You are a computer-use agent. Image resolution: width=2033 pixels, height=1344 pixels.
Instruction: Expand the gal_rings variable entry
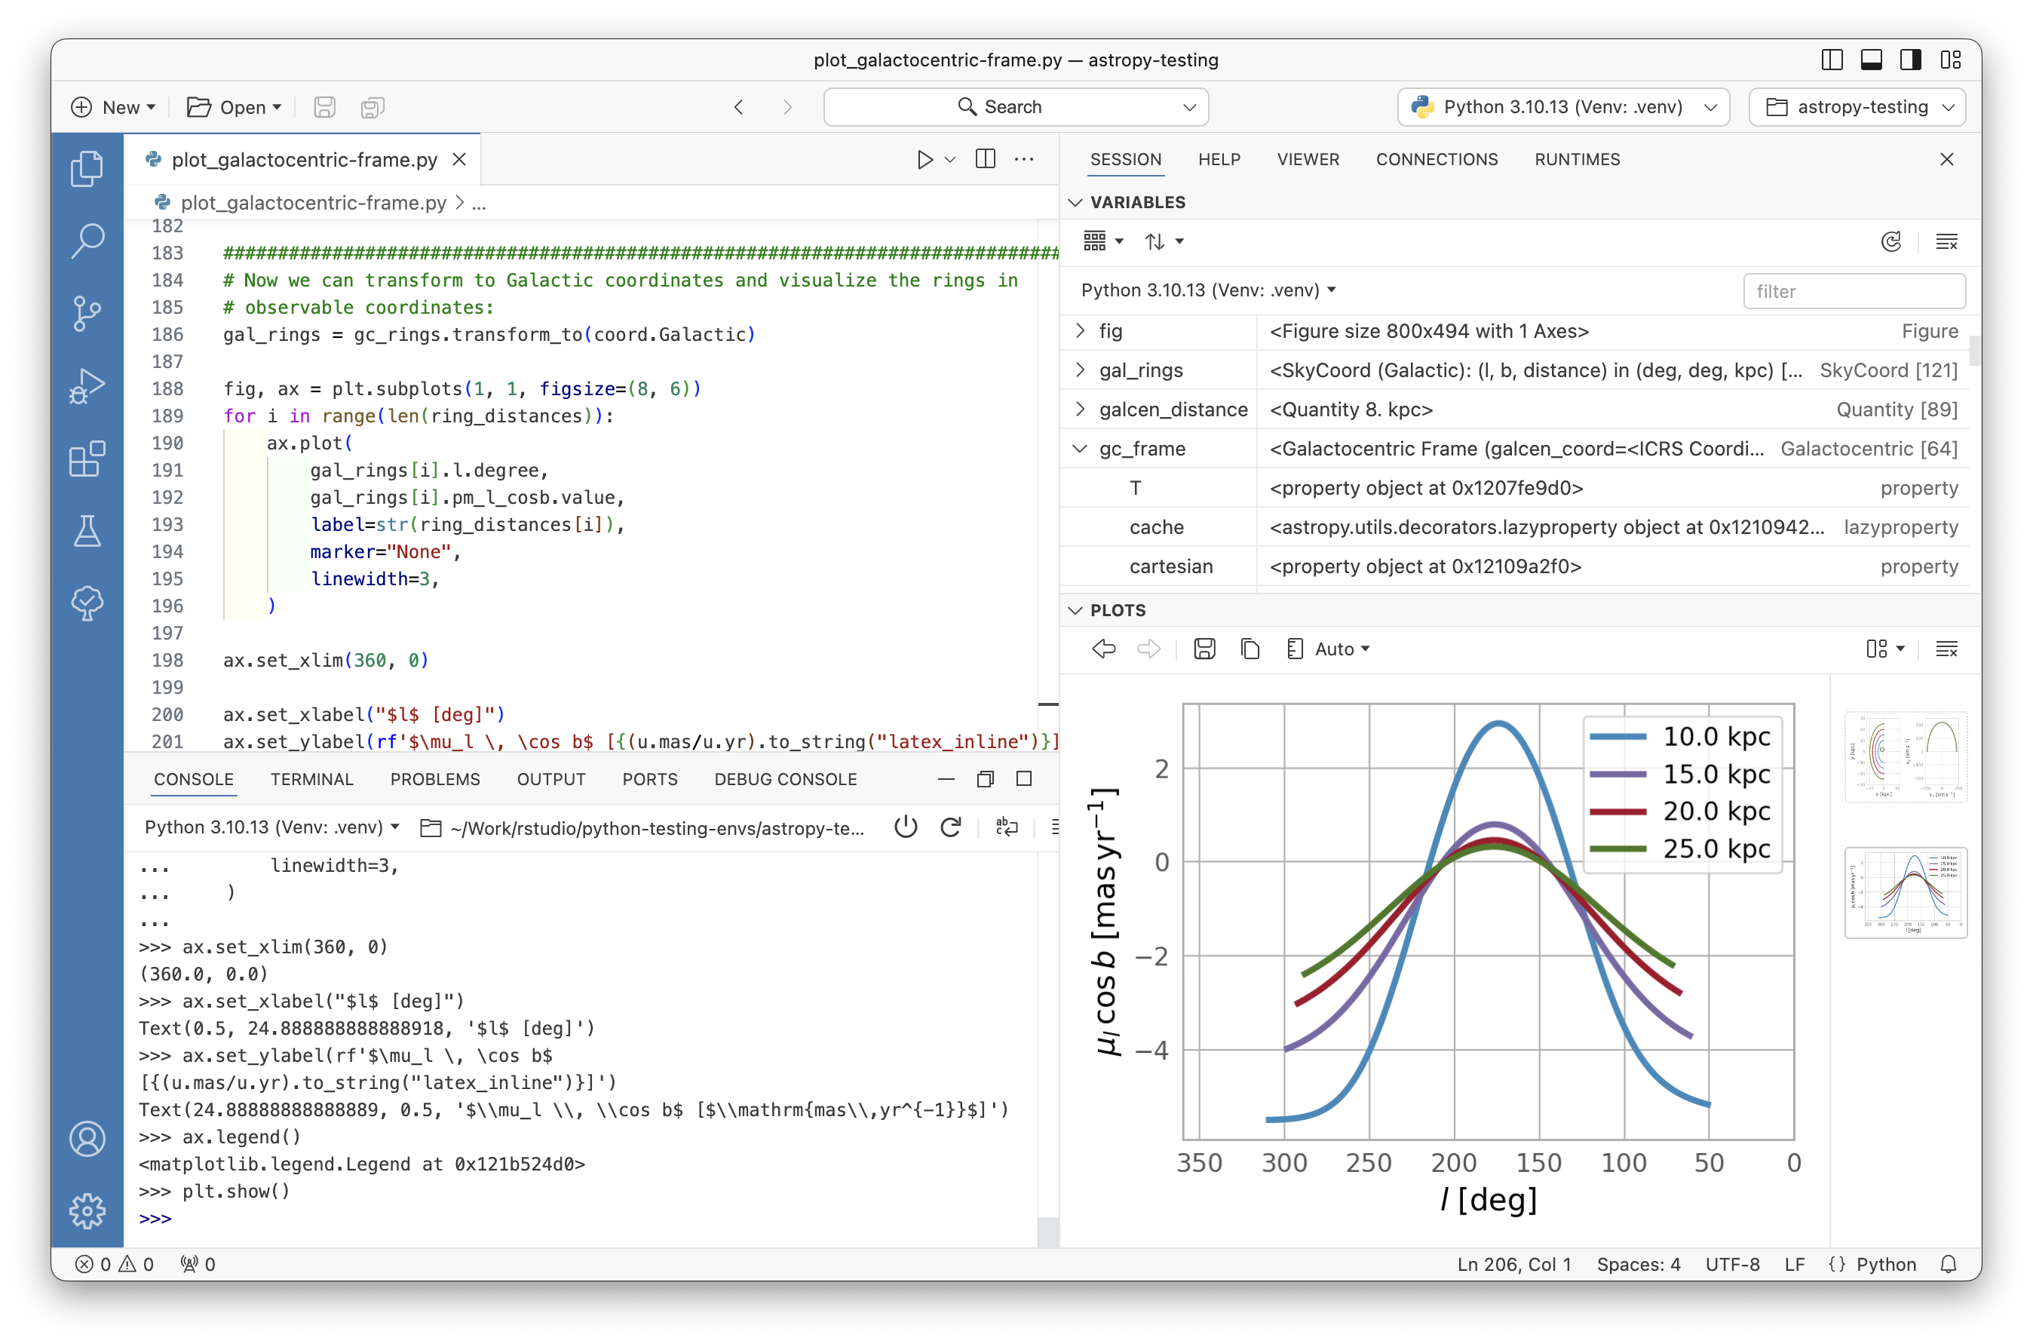1079,370
